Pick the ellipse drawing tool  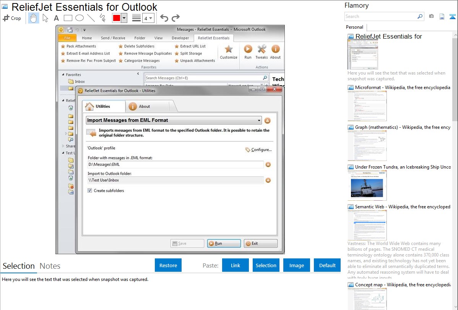click(80, 18)
